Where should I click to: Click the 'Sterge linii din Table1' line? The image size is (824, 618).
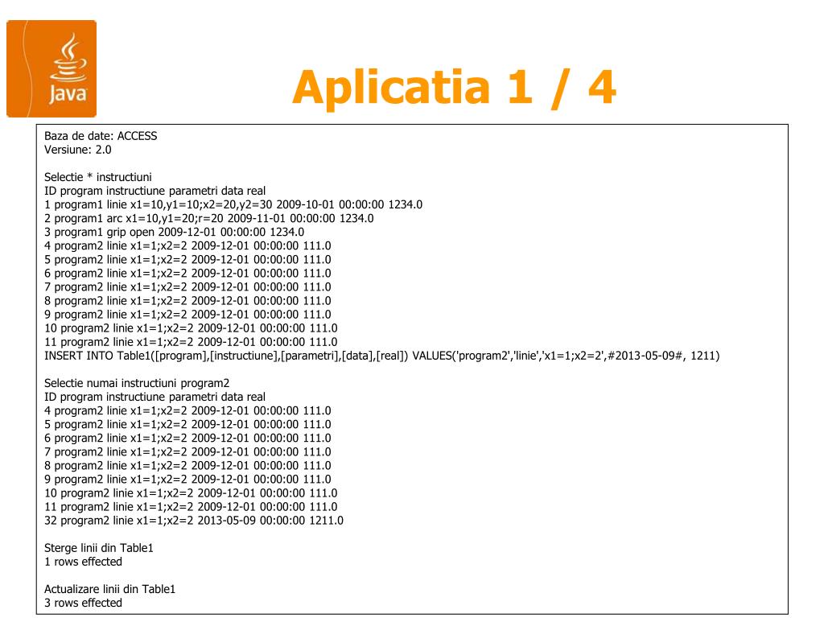pyautogui.click(x=99, y=548)
